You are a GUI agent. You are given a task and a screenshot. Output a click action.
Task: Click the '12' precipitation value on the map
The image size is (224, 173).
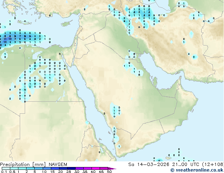click(10, 39)
